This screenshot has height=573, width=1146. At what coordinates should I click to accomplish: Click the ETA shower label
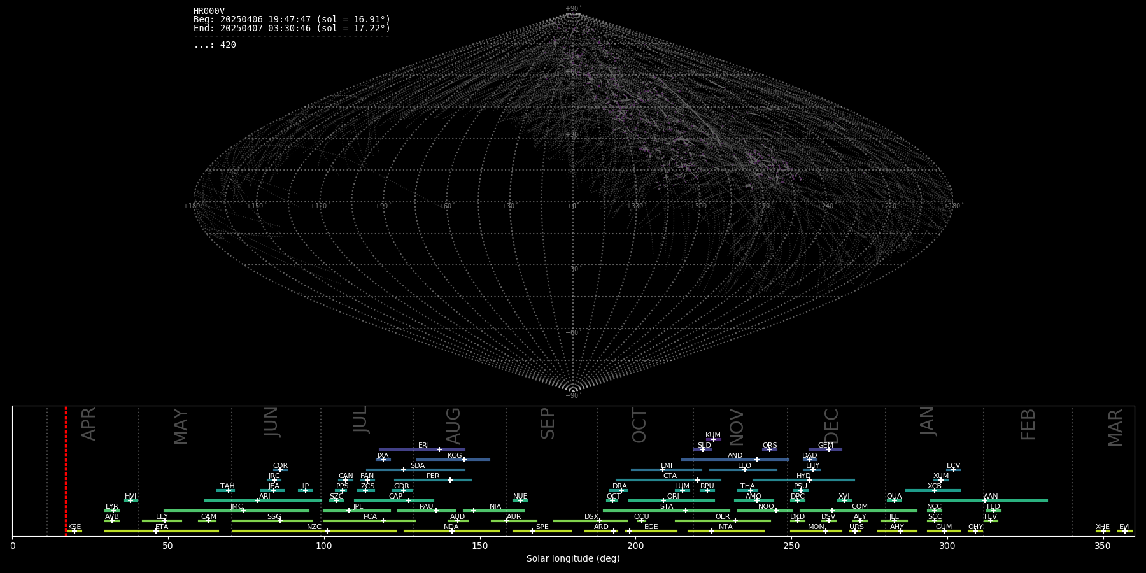point(162,527)
